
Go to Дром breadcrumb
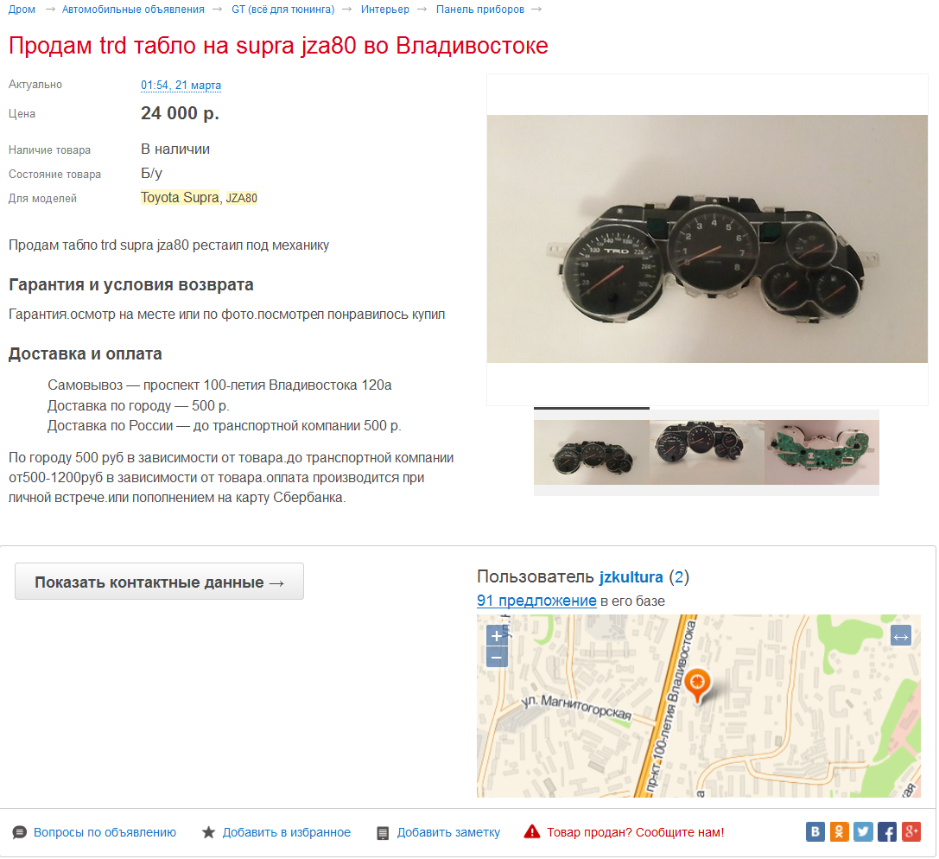pyautogui.click(x=22, y=10)
